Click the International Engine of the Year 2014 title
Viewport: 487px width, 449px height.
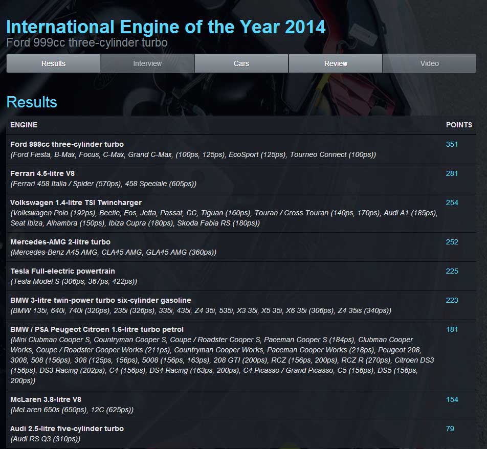[166, 27]
